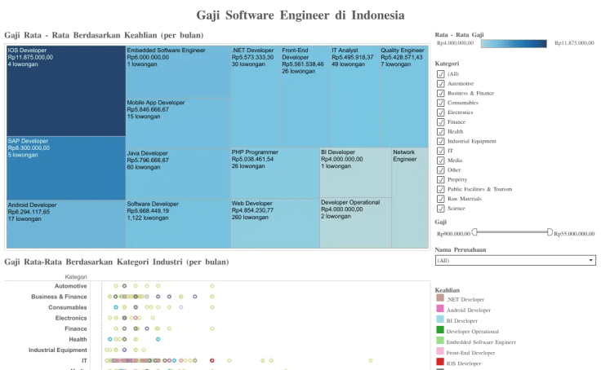Click the Android Developer legend swatch
601x370 pixels.
pos(440,308)
